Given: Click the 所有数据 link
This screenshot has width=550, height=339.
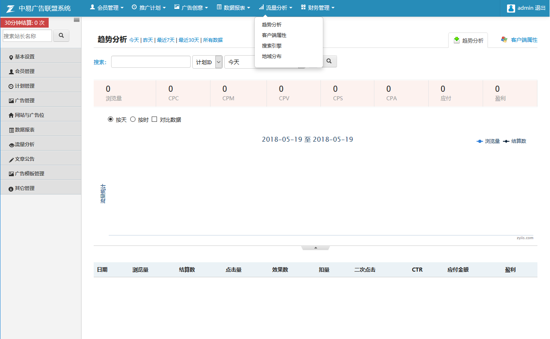Looking at the screenshot, I should pos(213,40).
